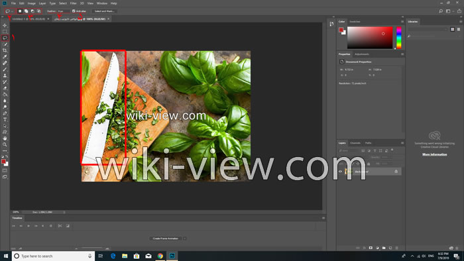464x261 pixels.
Task: Select the Blur tool
Action: (5, 101)
